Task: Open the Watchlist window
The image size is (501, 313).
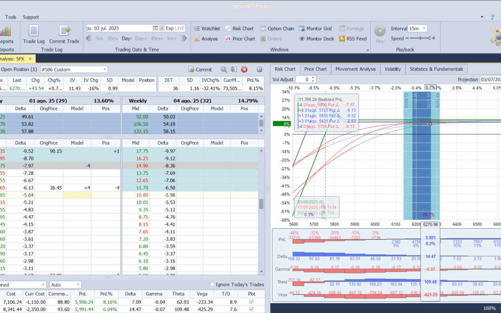Action: pyautogui.click(x=207, y=28)
